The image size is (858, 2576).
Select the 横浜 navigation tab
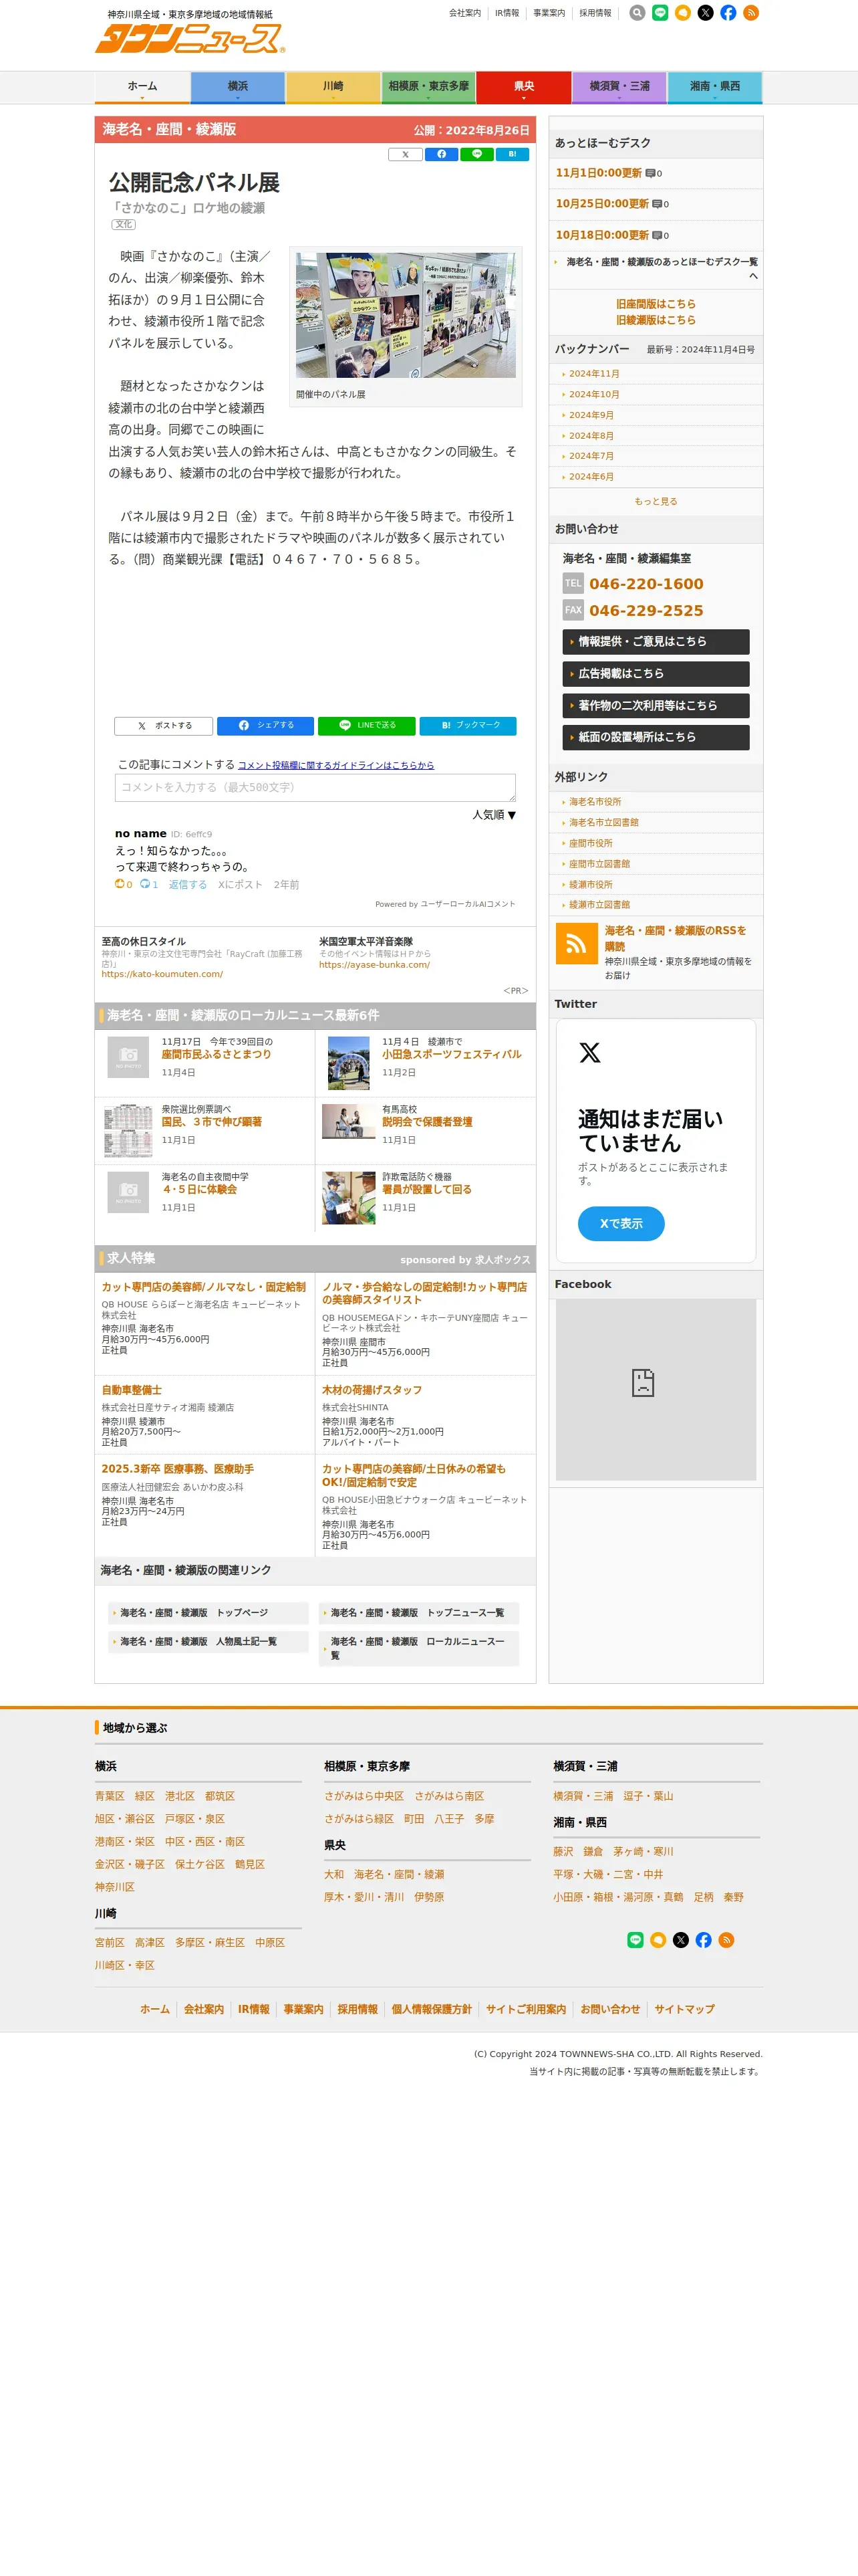(238, 87)
